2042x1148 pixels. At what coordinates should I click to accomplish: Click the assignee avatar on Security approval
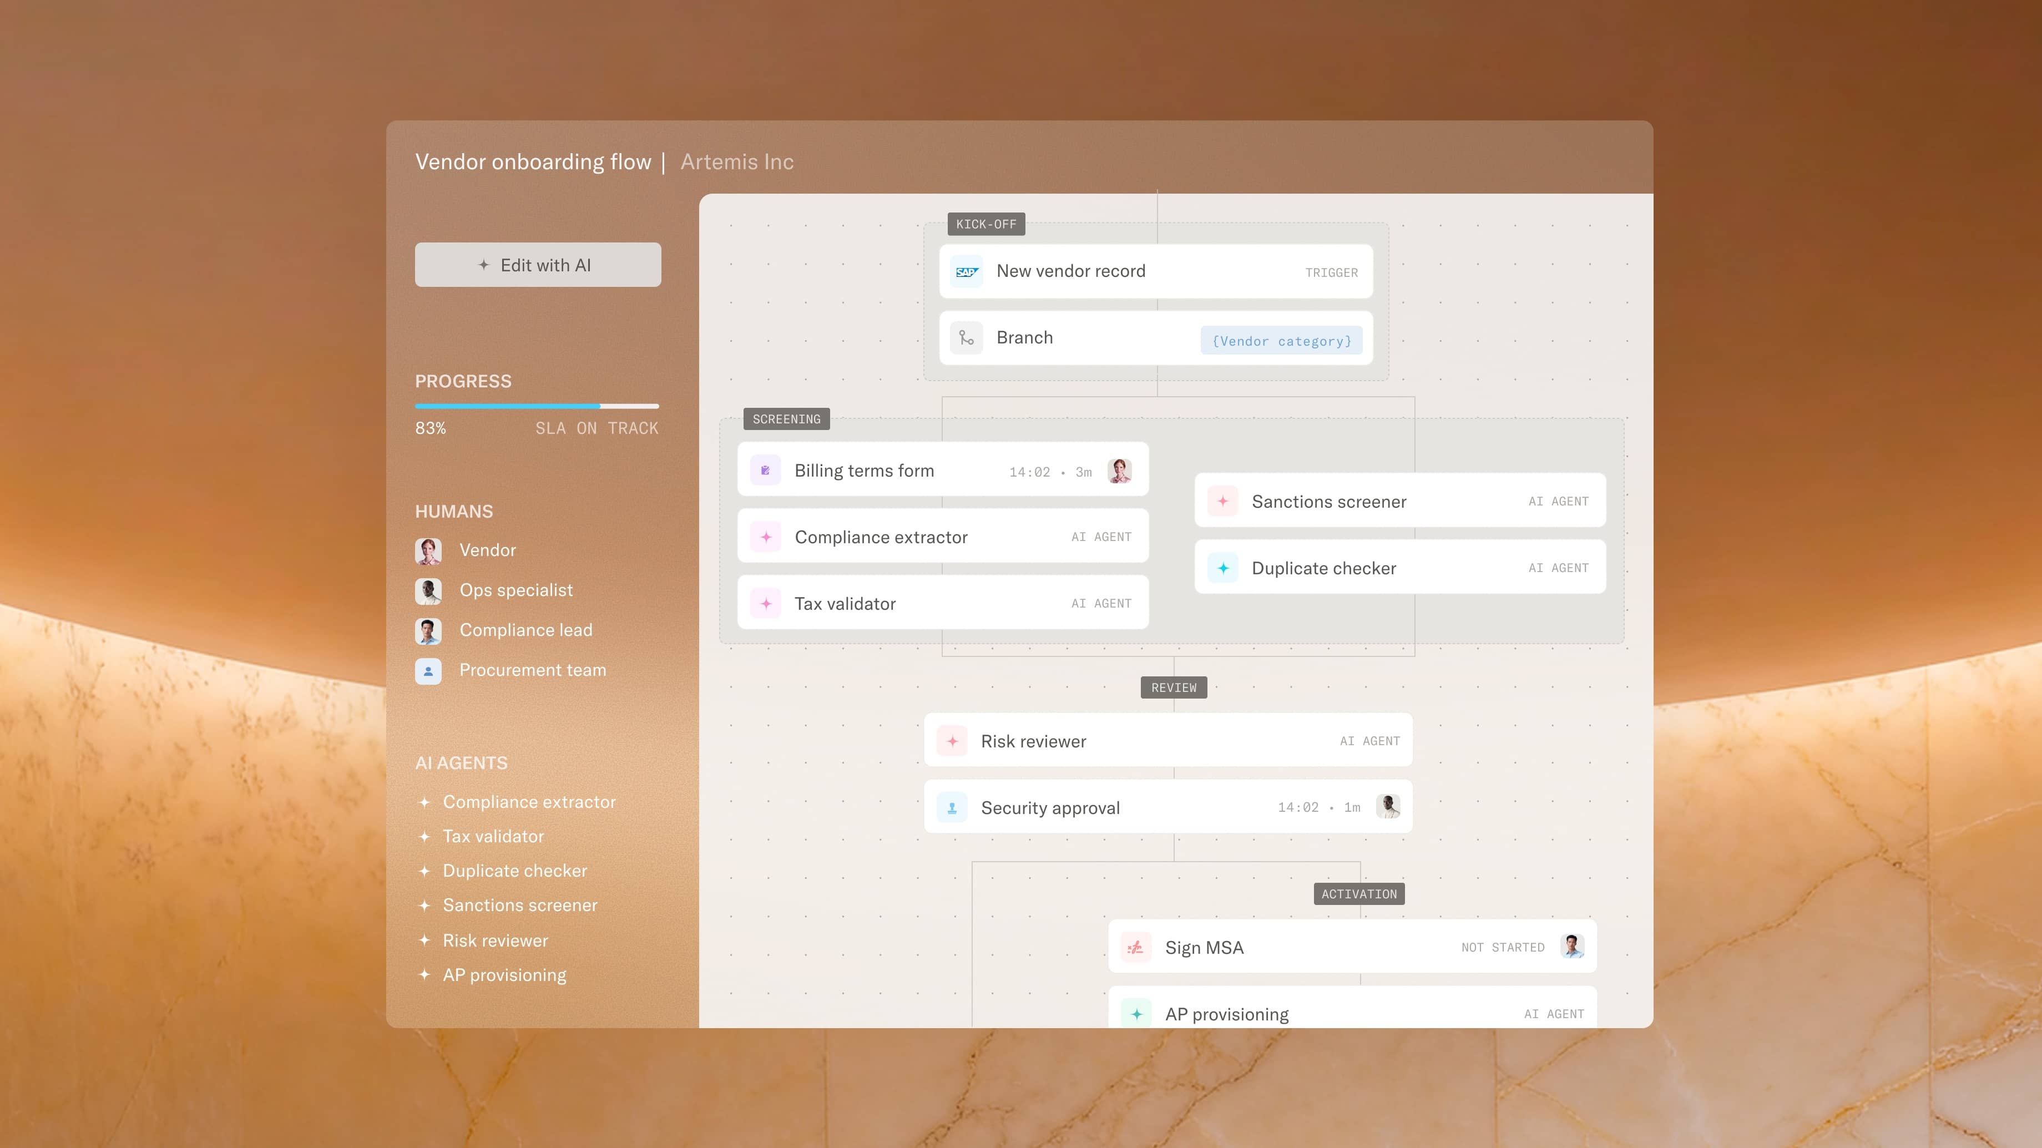click(x=1388, y=806)
